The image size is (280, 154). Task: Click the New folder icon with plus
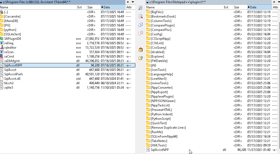[141, 58]
